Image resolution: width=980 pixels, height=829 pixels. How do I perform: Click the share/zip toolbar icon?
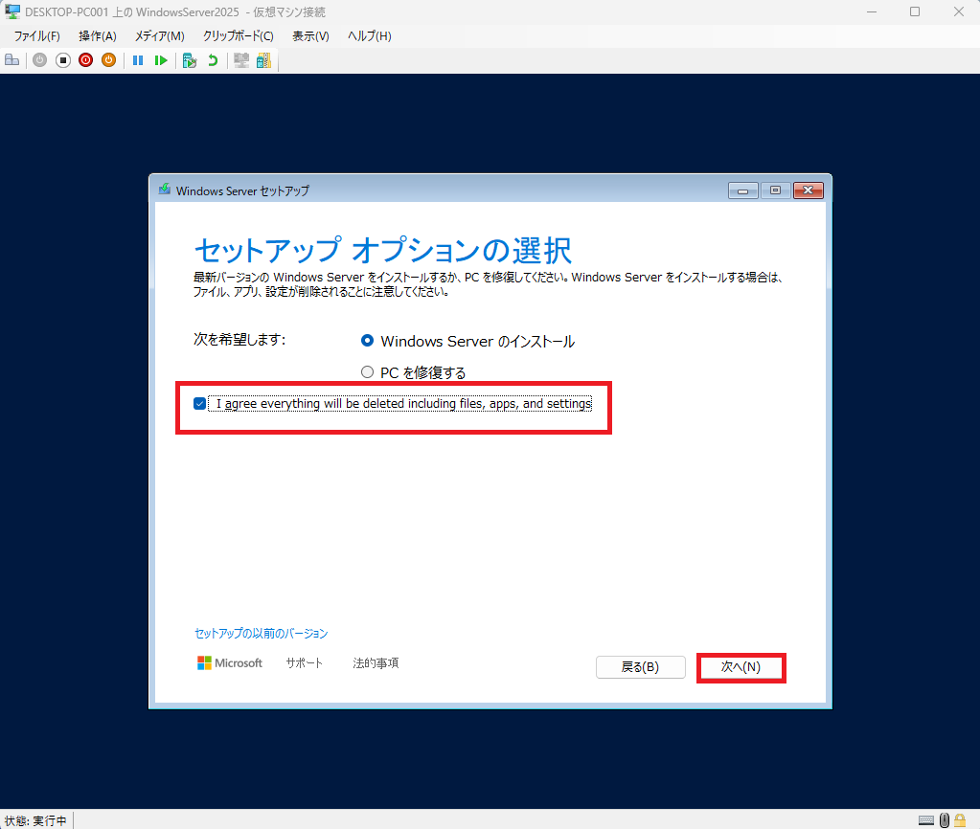[263, 60]
